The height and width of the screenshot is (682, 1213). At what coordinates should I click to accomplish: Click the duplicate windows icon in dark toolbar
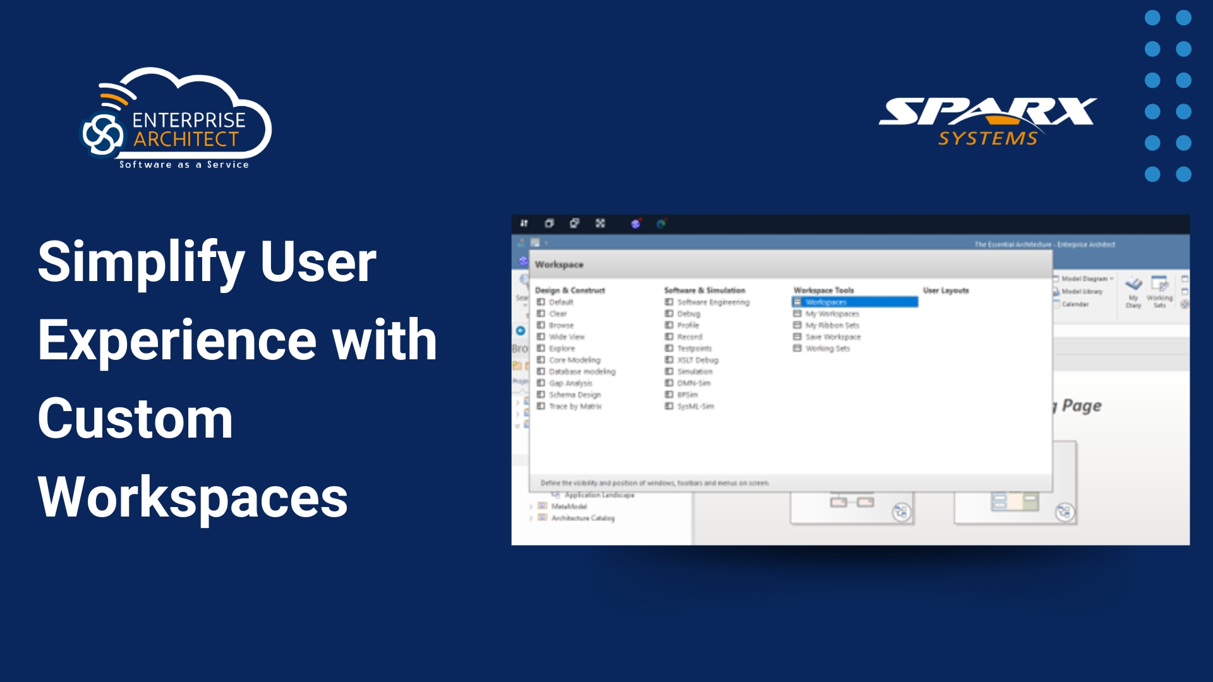574,223
